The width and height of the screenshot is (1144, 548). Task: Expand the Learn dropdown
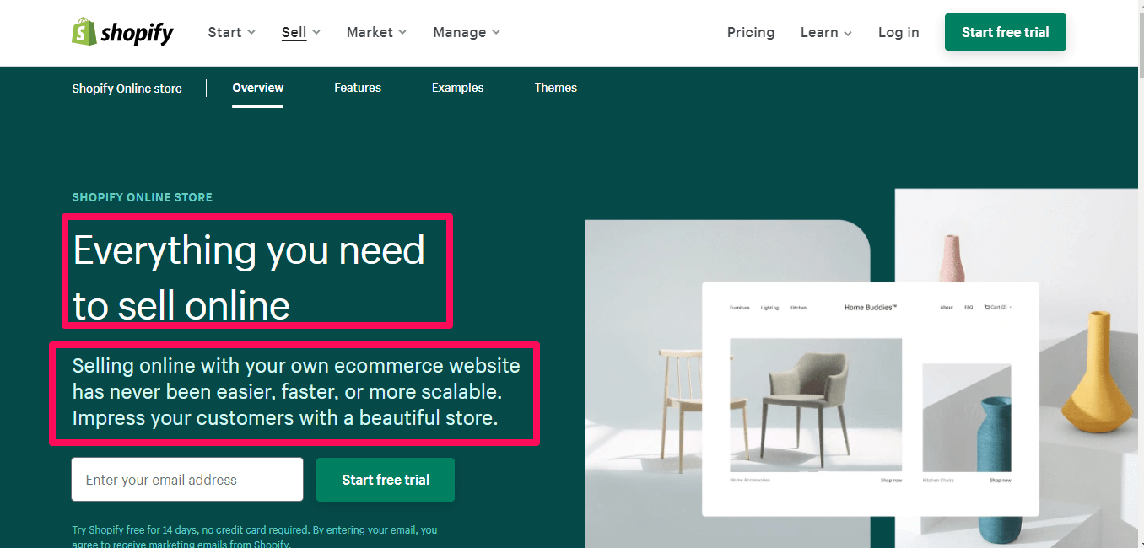pyautogui.click(x=826, y=32)
